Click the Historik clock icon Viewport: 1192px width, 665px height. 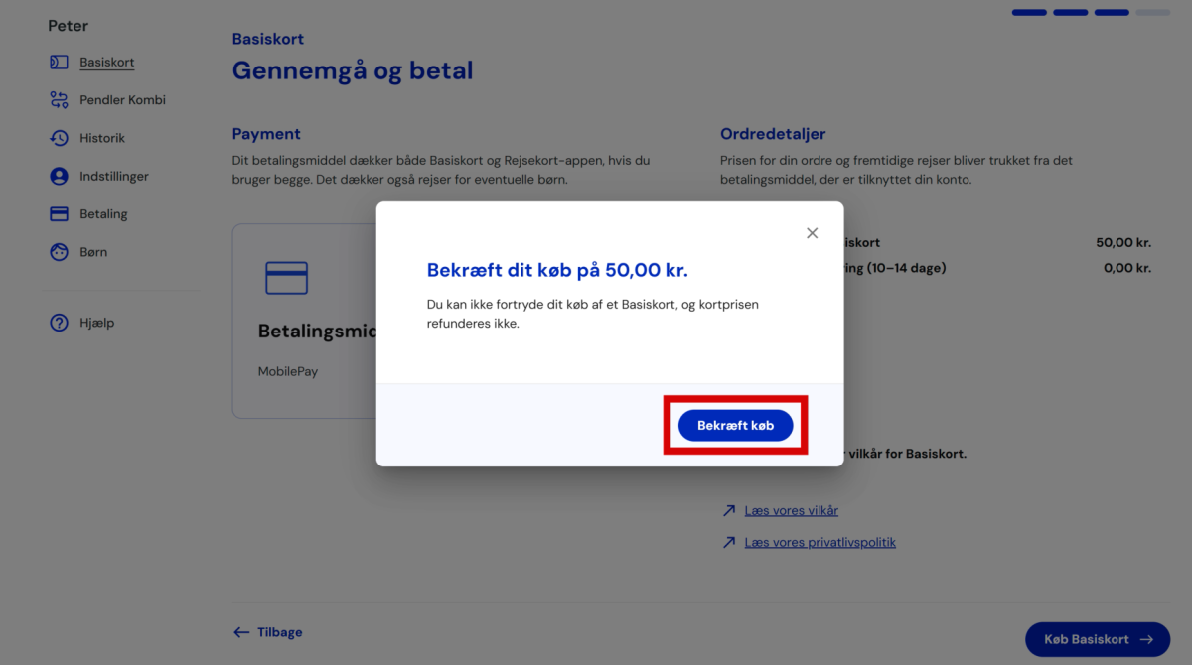coord(59,138)
